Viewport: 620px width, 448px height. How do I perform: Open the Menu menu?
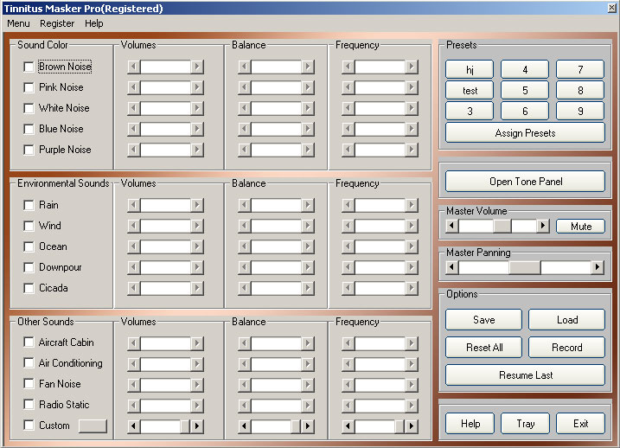point(18,23)
